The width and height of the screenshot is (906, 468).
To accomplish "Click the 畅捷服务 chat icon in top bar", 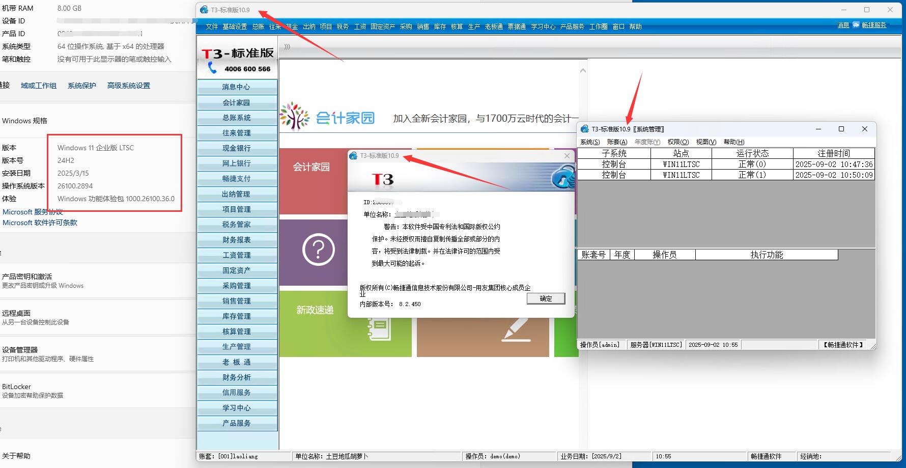I will 856,25.
